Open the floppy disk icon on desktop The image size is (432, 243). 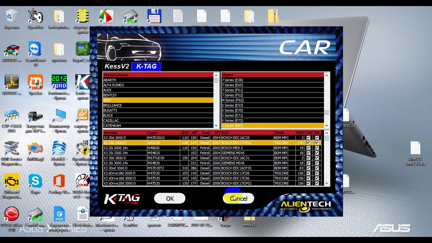click(x=154, y=17)
